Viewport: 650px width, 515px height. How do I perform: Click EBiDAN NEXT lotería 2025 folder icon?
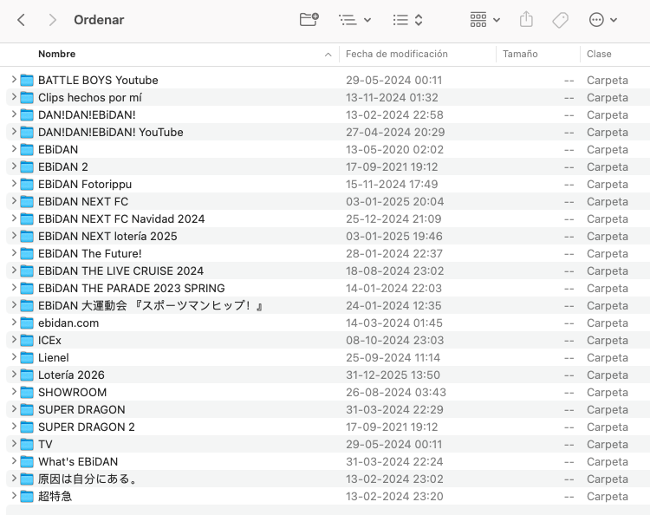(27, 237)
